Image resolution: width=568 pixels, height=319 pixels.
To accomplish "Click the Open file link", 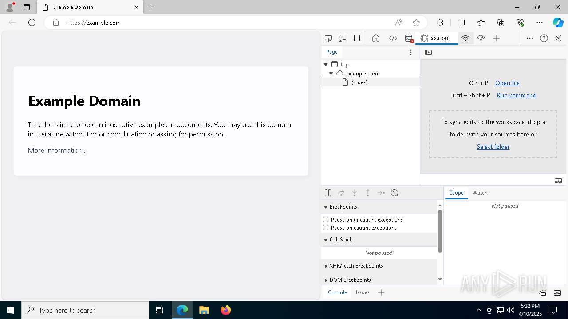I will [507, 83].
